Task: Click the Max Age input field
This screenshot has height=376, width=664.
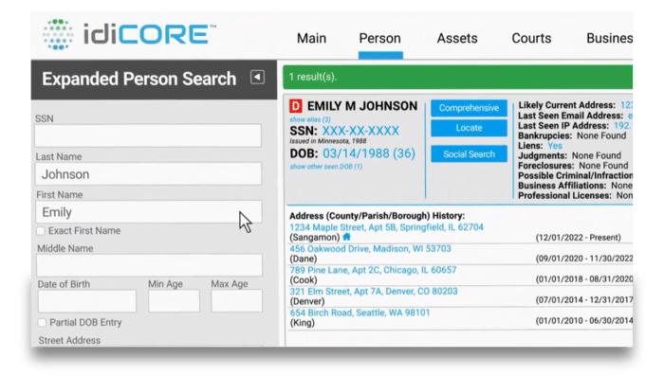Action: coord(237,301)
